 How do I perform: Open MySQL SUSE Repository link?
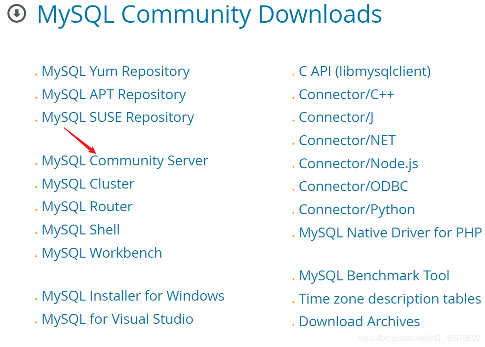point(118,118)
